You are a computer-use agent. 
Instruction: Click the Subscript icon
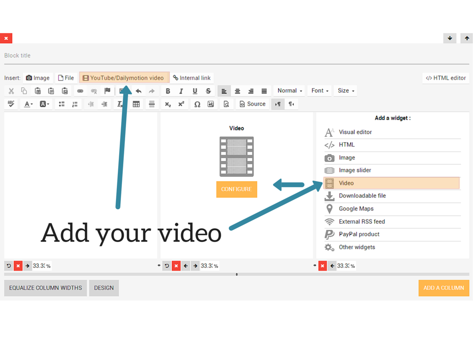[168, 104]
